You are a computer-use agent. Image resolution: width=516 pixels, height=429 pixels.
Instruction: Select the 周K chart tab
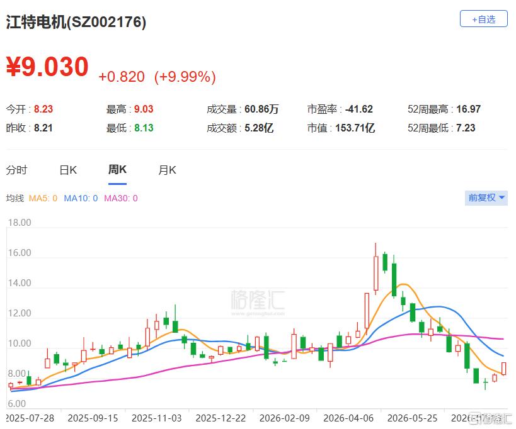coord(117,169)
